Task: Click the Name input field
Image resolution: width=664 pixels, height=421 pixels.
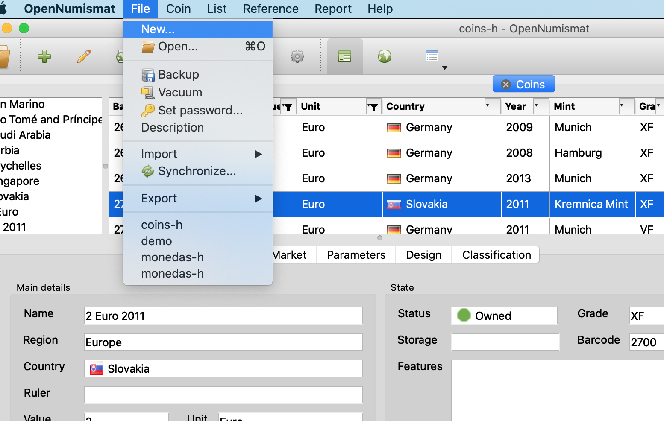Action: [223, 316]
